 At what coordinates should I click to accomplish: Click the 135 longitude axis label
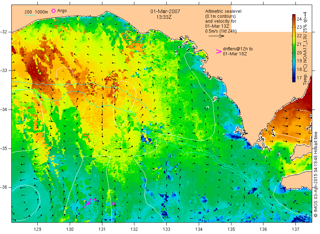[231, 229]
